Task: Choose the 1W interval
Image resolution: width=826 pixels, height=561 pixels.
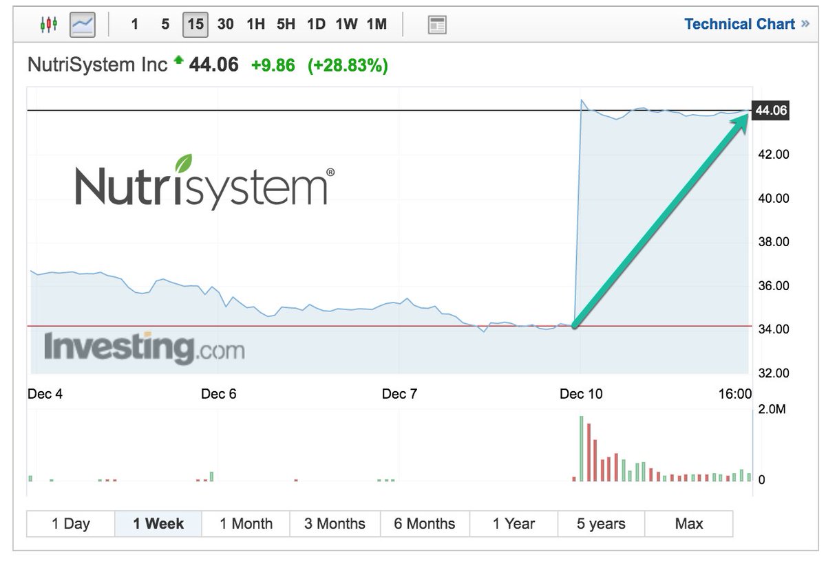Action: click(346, 25)
